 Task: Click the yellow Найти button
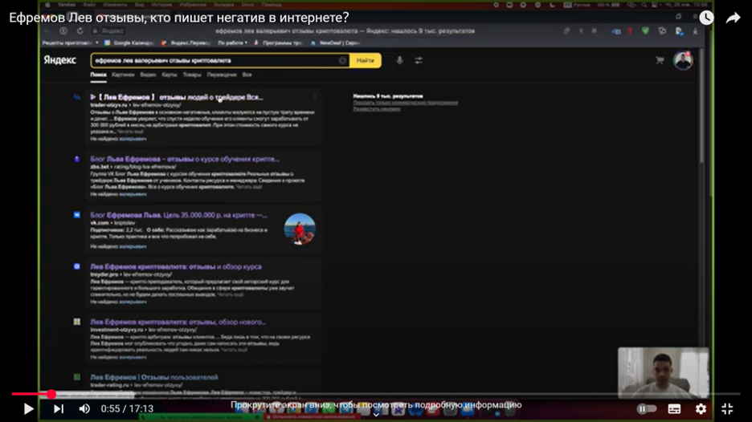366,60
